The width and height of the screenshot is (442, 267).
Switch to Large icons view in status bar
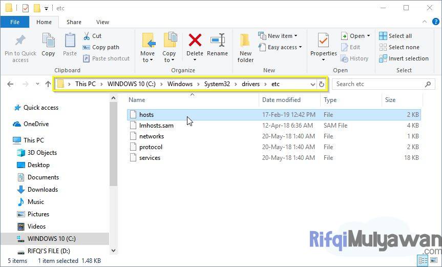click(x=433, y=260)
